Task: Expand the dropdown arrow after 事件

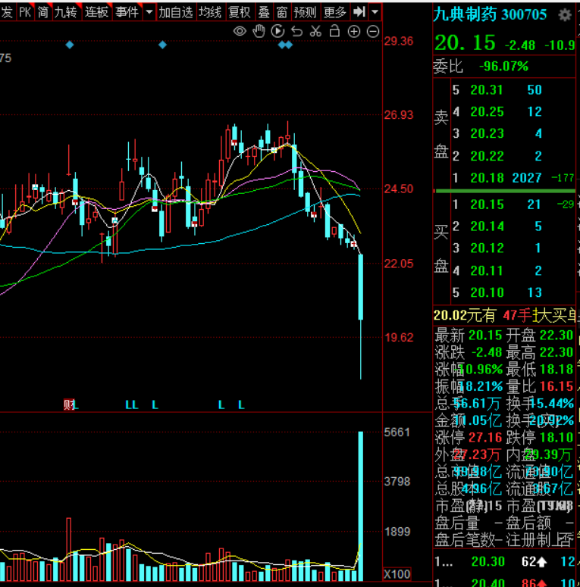Action: pos(149,12)
